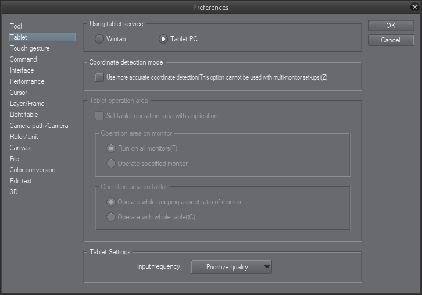Open the Input frequency dropdown
The width and height of the screenshot is (422, 295).
tap(231, 267)
